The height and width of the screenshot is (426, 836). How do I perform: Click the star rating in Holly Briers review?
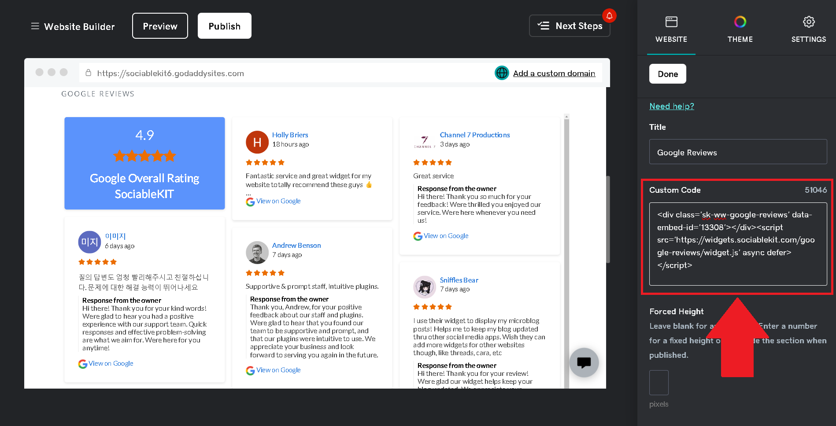point(265,162)
